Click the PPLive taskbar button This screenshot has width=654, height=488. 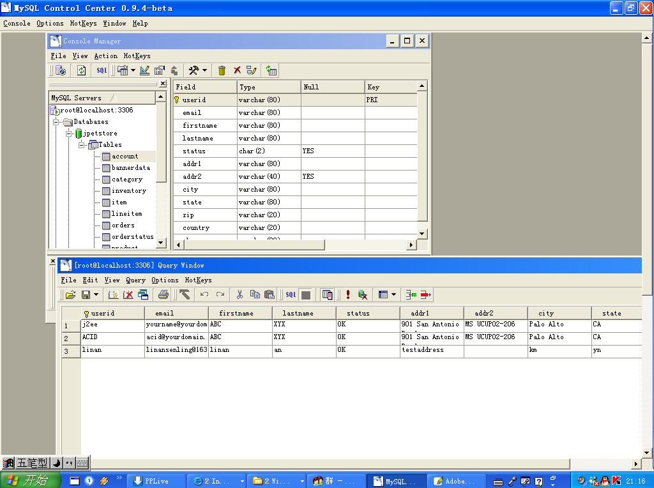pyautogui.click(x=155, y=481)
